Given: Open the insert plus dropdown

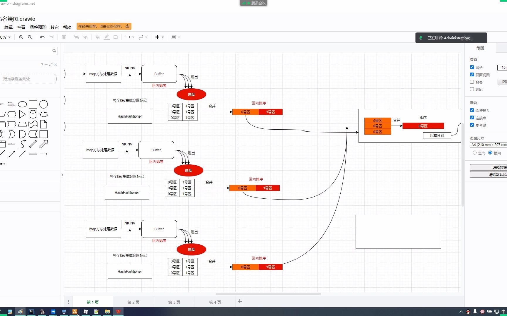Looking at the screenshot, I should [x=160, y=37].
